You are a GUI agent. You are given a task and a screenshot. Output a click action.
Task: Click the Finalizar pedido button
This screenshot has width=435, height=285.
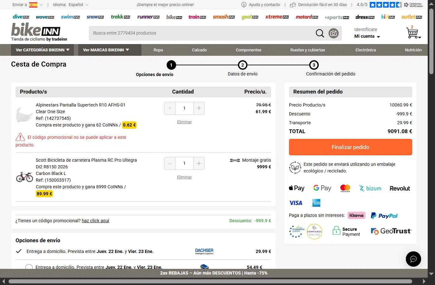click(x=350, y=147)
